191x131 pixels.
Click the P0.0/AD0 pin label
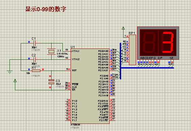[103, 51]
